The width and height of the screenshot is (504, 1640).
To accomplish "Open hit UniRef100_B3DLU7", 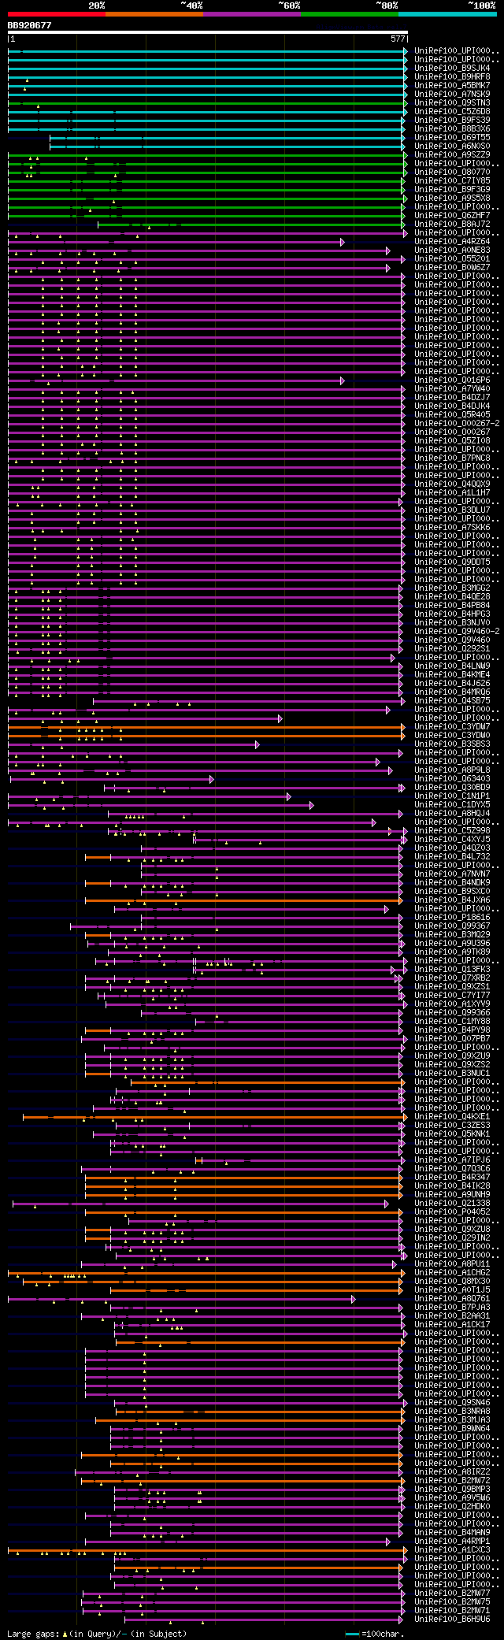I will pos(452,510).
